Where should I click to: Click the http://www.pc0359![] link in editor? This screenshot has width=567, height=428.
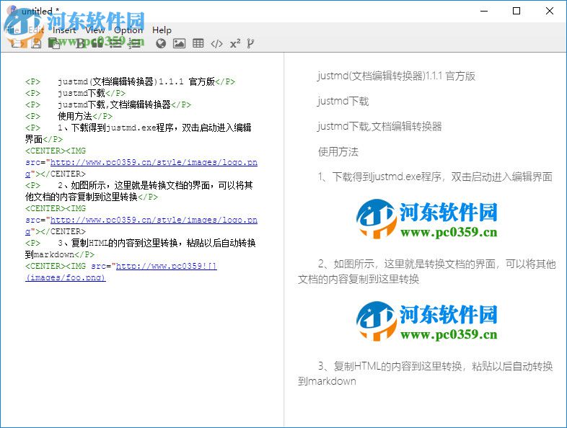click(167, 266)
